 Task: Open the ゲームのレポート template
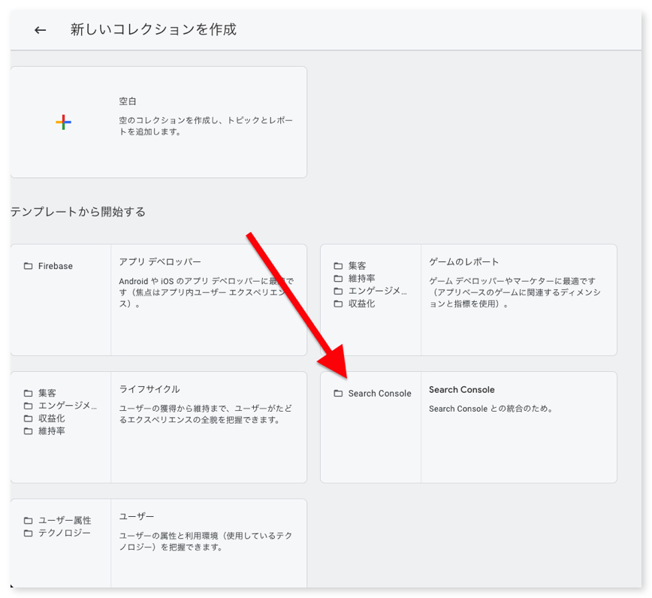tap(463, 262)
